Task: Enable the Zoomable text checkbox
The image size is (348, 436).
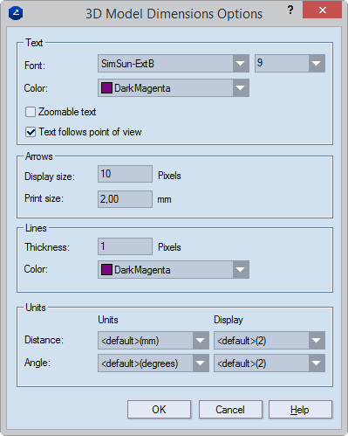Action: click(31, 112)
